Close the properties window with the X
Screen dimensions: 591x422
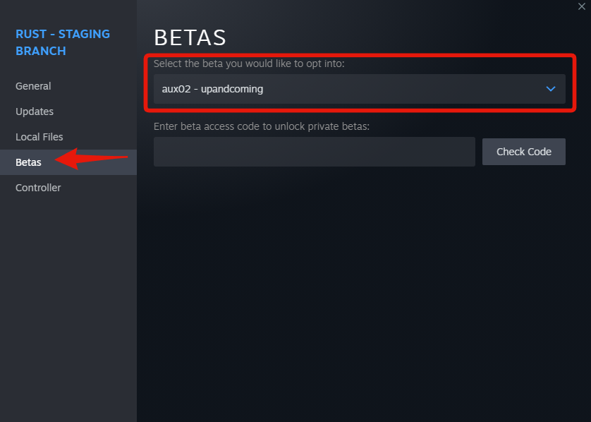582,6
